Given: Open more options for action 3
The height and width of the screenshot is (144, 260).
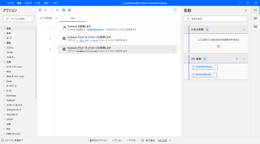Looking at the screenshot, I should tap(174, 49).
